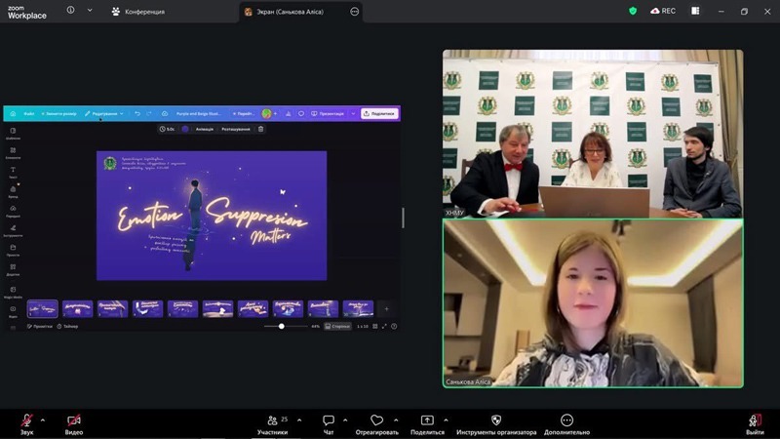The height and width of the screenshot is (439, 780).
Task: Unmute microphone with the Звук button
Action: click(26, 420)
